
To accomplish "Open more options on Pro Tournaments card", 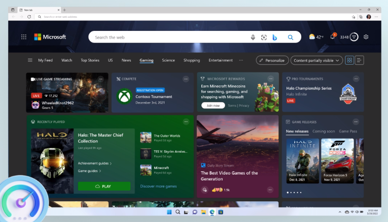I will click(356, 79).
